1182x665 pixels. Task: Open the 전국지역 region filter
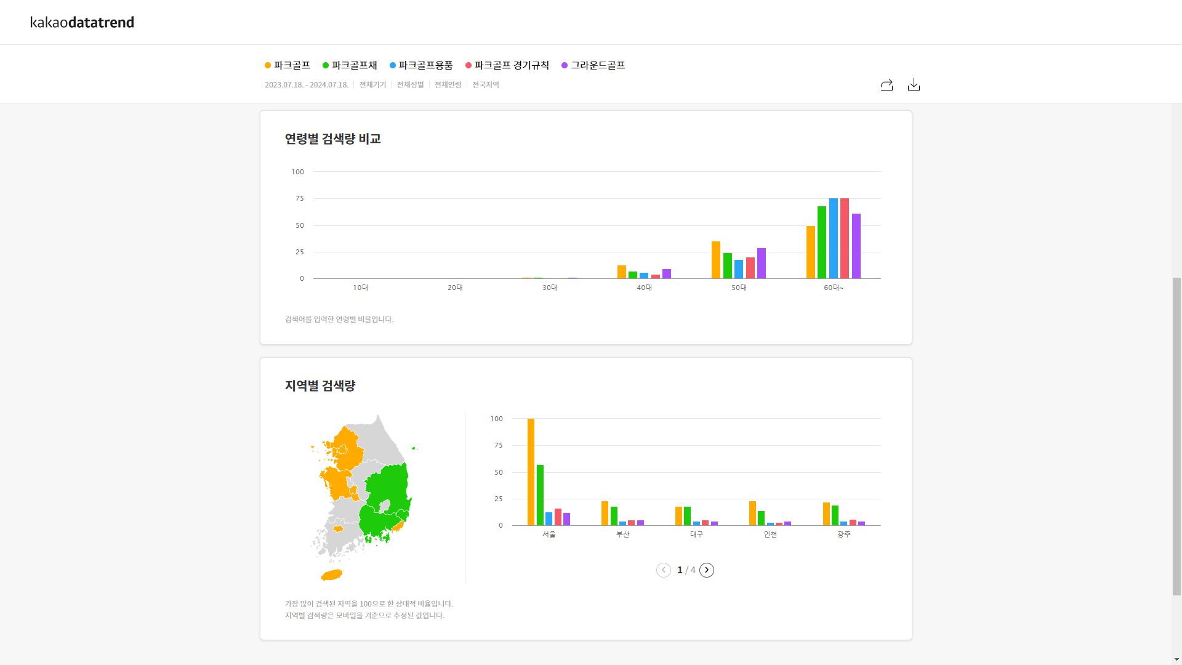(x=485, y=85)
